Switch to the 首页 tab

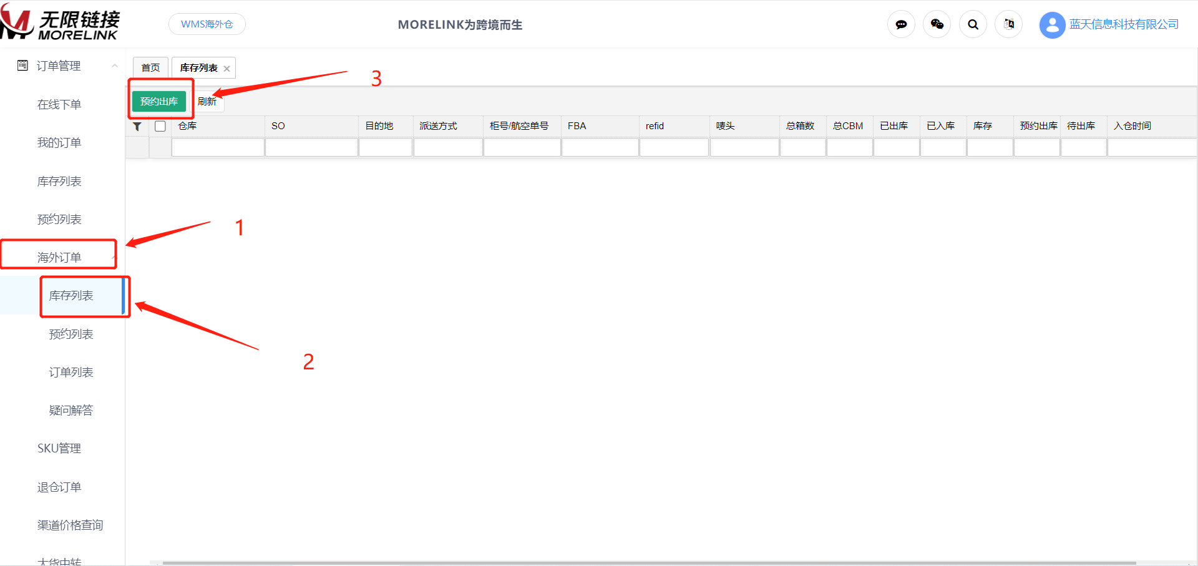pos(150,67)
